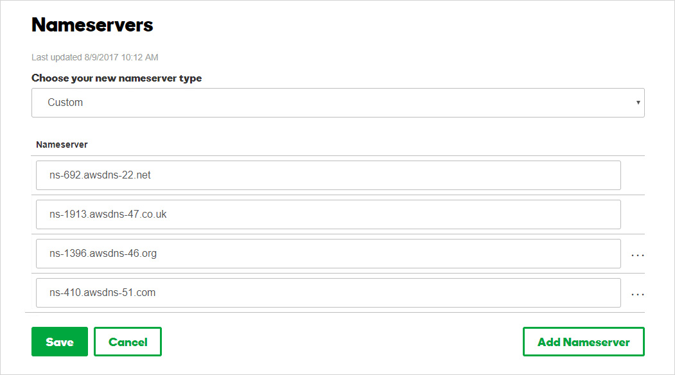Click into the ns-1913.awsdns-47.co.uk field
Screen dimensions: 675x375
pos(328,214)
